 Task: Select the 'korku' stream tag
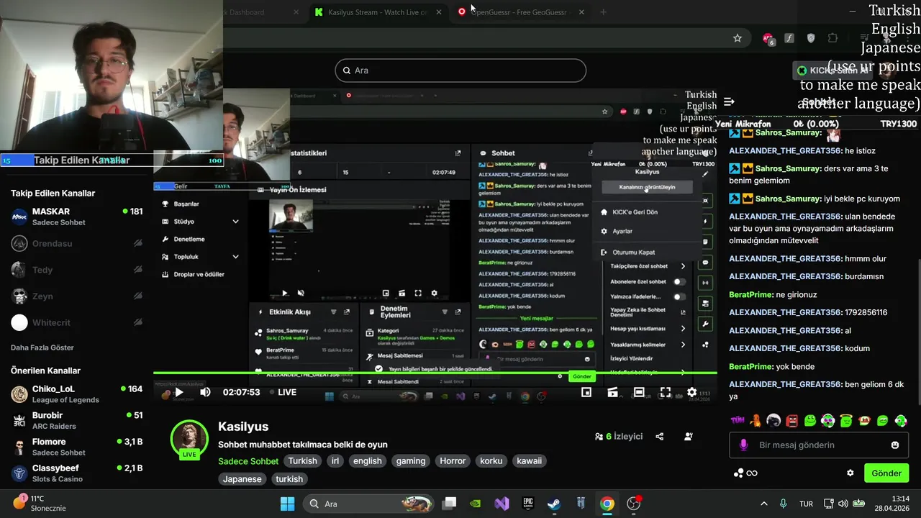click(491, 461)
